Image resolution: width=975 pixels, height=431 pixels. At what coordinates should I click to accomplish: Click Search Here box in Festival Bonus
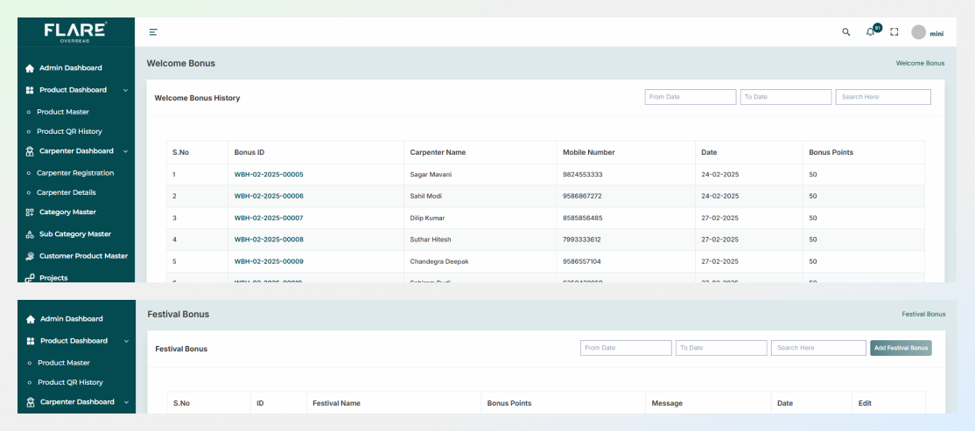pyautogui.click(x=818, y=348)
